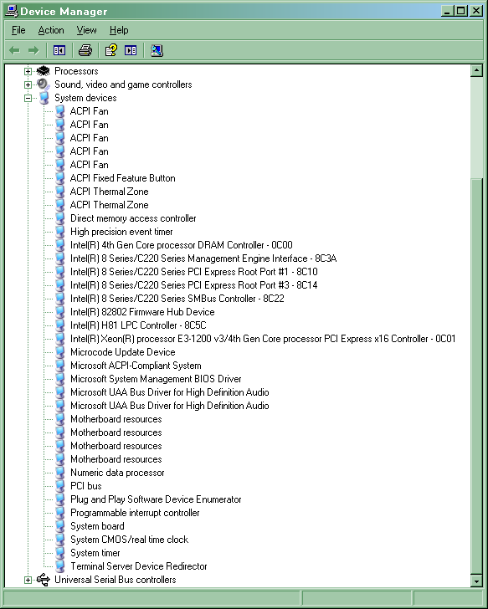The width and height of the screenshot is (488, 609).
Task: Toggle the console tree pane toolbar icon
Action: point(59,50)
